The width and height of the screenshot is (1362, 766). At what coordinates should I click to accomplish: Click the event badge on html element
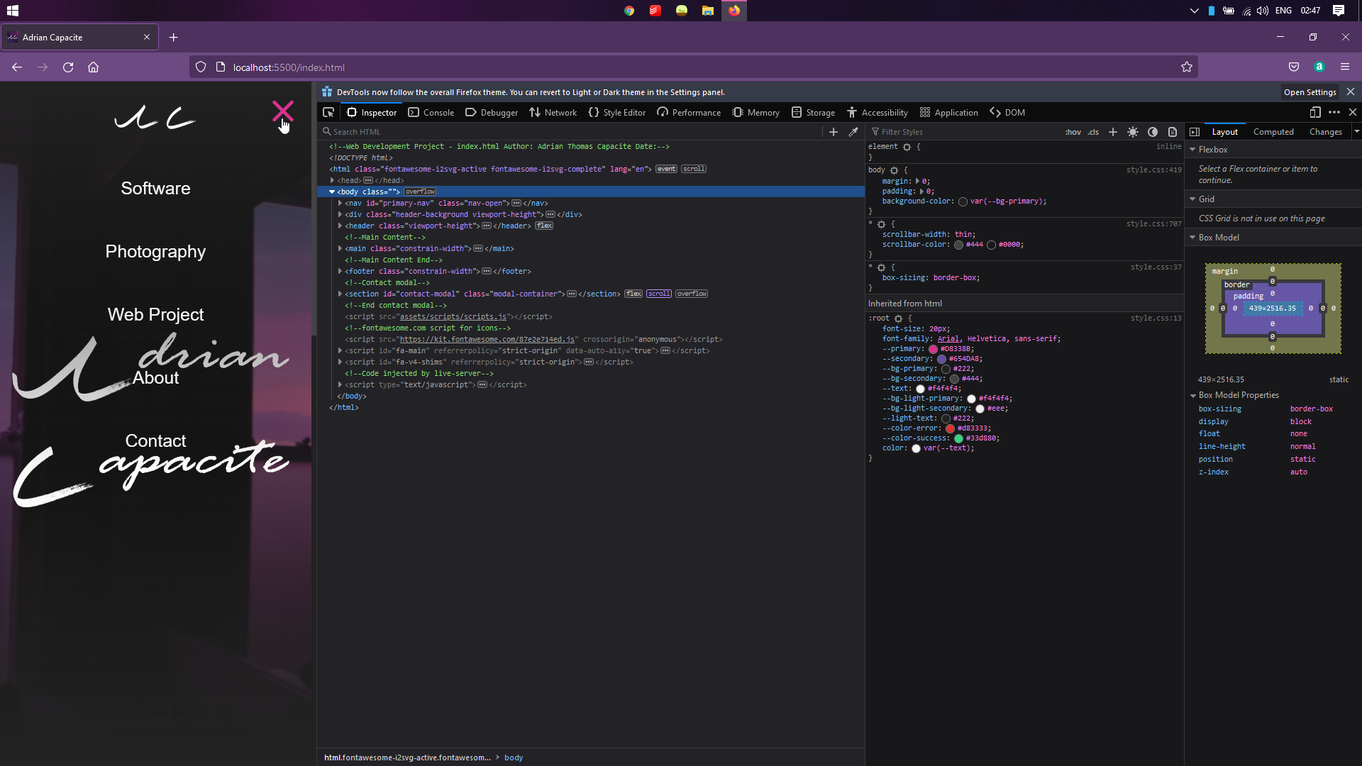pos(666,169)
